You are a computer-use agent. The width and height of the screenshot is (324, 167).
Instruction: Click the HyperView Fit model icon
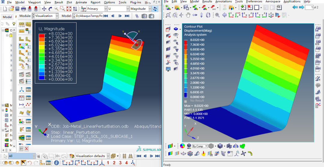tap(217, 15)
